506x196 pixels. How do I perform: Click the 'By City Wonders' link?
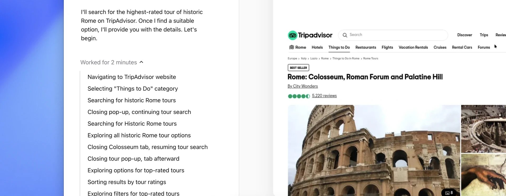(x=303, y=86)
